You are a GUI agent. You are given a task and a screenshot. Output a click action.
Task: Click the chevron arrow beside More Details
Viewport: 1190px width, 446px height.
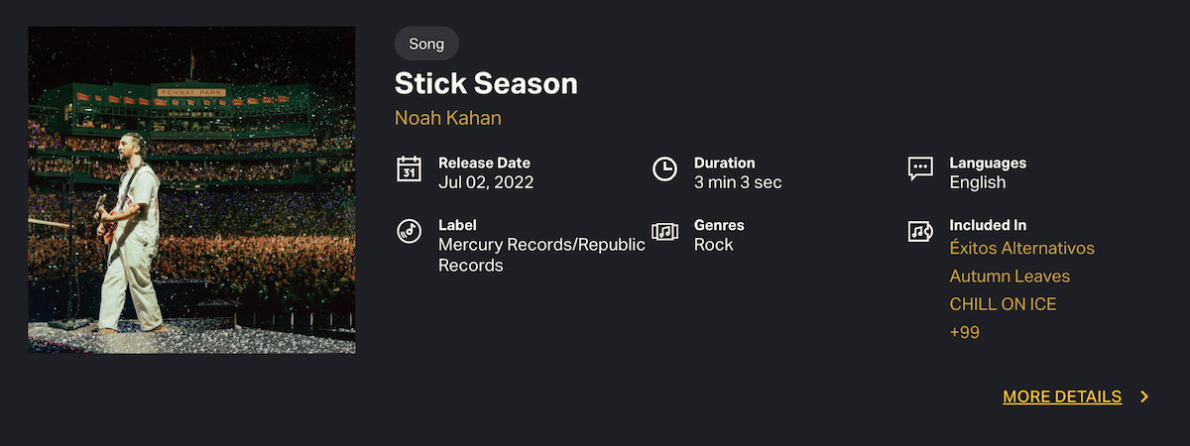1144,396
